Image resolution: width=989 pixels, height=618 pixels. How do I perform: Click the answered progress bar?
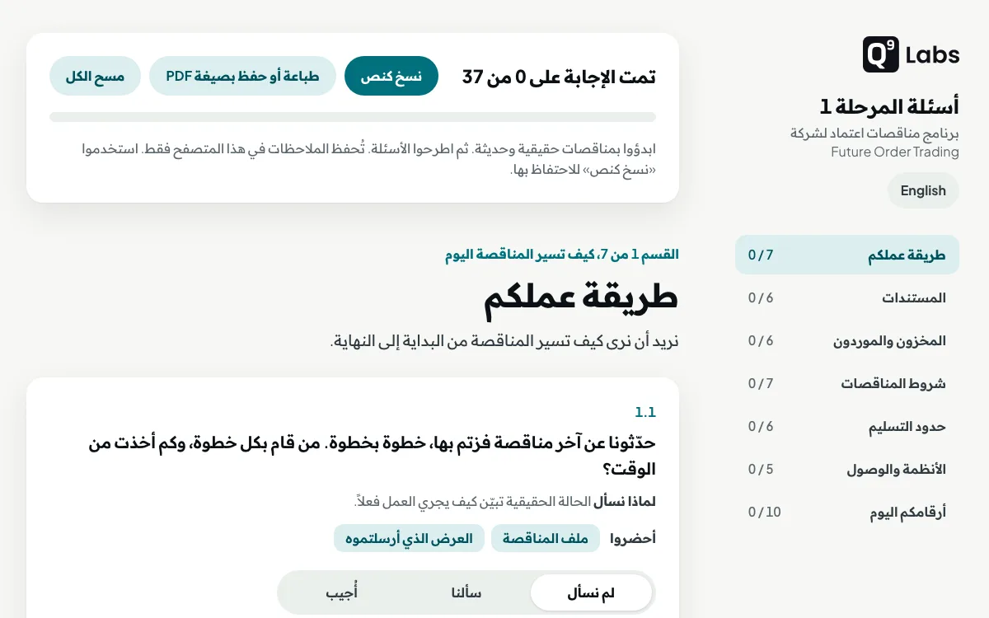click(353, 117)
